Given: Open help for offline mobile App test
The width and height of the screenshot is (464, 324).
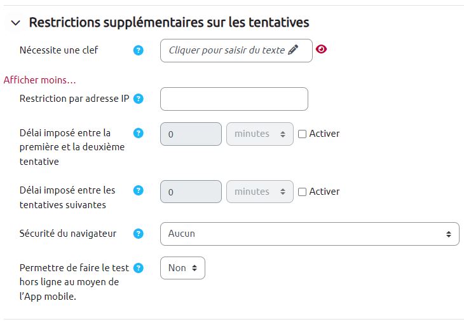Looking at the screenshot, I should pyautogui.click(x=139, y=268).
